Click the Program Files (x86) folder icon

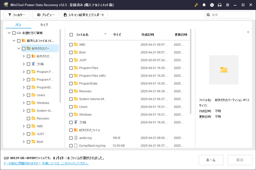pyautogui.click(x=76, y=76)
